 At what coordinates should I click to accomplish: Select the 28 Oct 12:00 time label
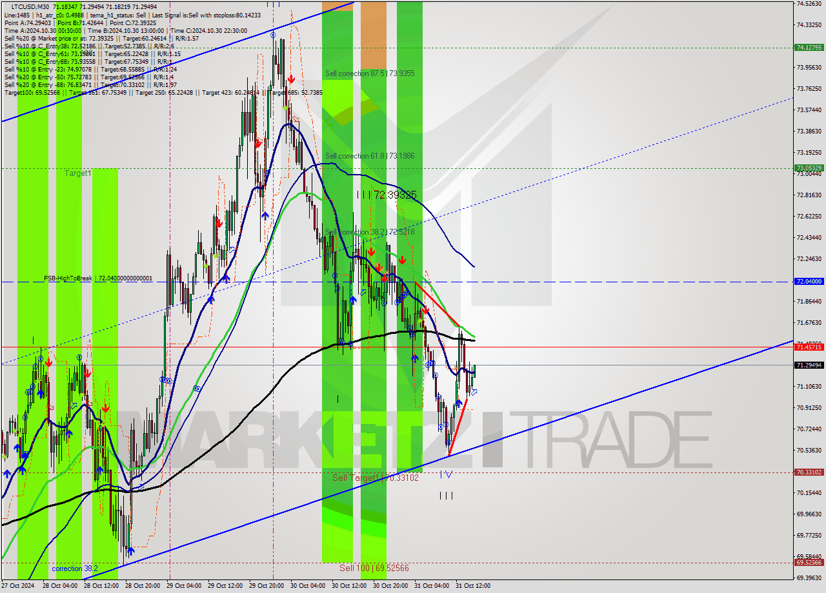tap(101, 586)
